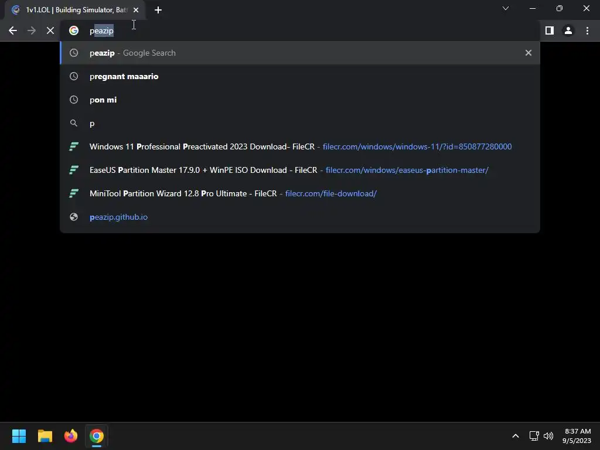
Task: Open the network status tray icon
Action: 534,436
